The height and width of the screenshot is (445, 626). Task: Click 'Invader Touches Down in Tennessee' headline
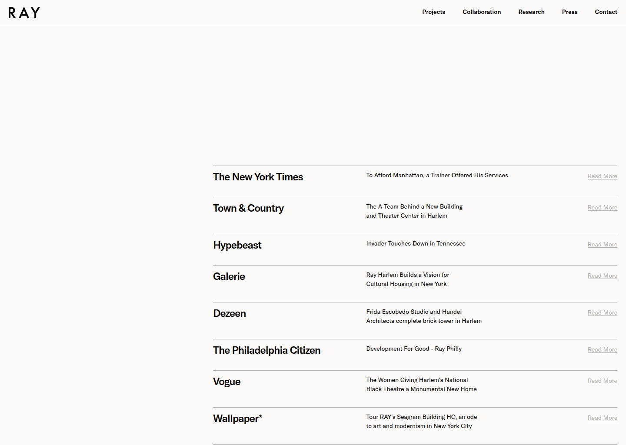pos(416,244)
